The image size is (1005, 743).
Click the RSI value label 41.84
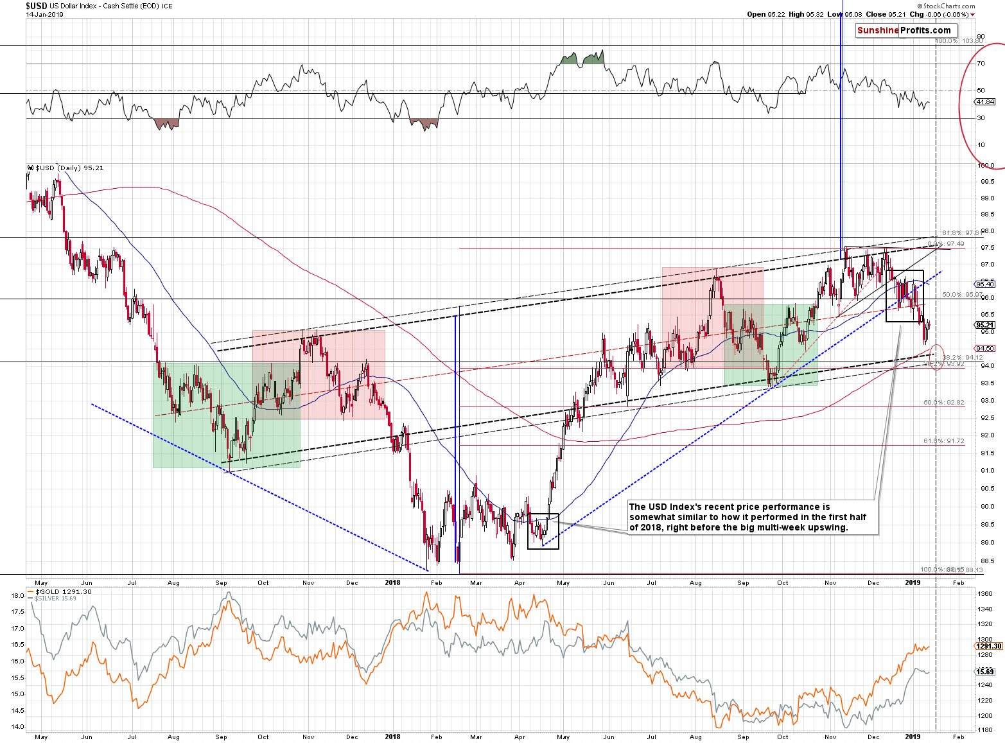pyautogui.click(x=985, y=102)
